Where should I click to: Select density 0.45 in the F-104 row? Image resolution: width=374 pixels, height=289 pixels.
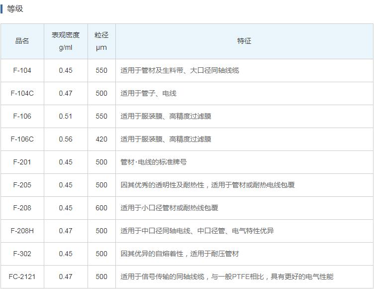[66, 70]
